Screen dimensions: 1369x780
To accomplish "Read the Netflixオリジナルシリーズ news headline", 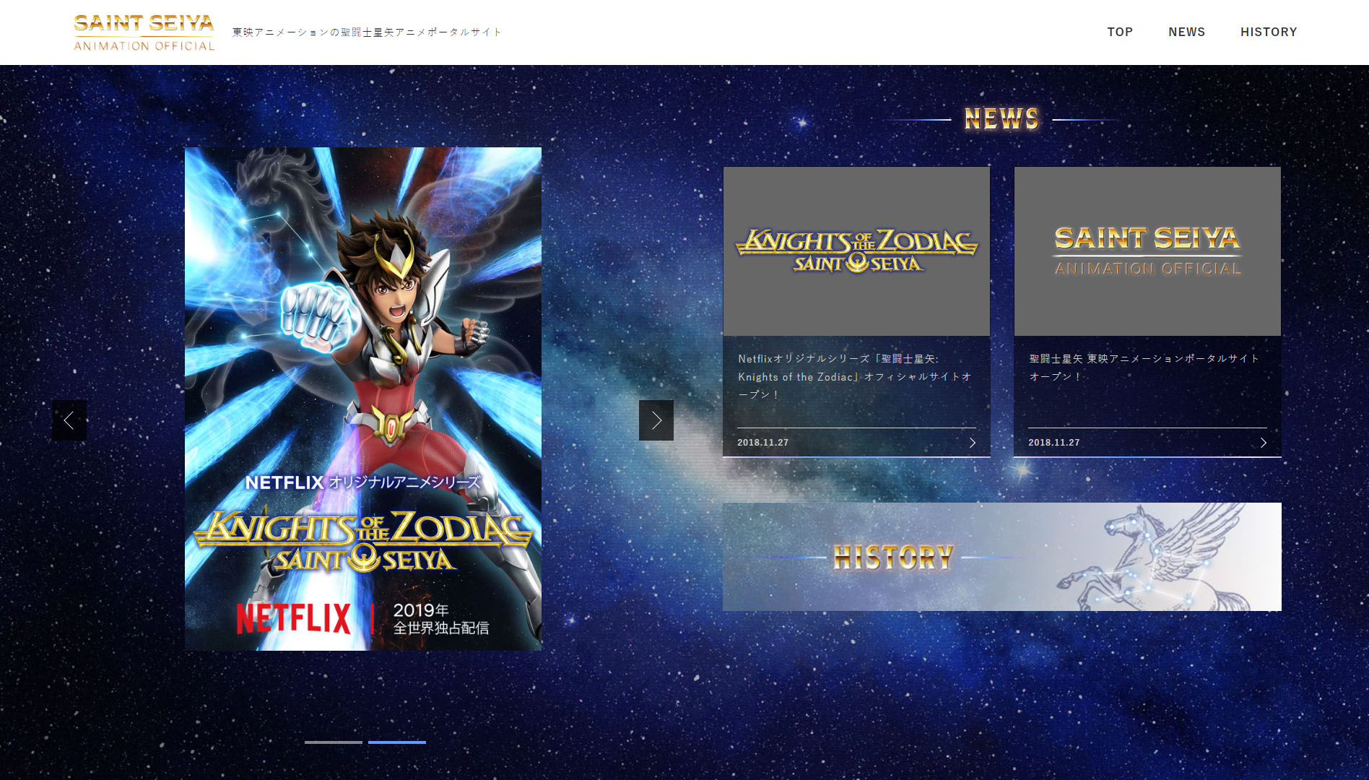I will [x=855, y=376].
